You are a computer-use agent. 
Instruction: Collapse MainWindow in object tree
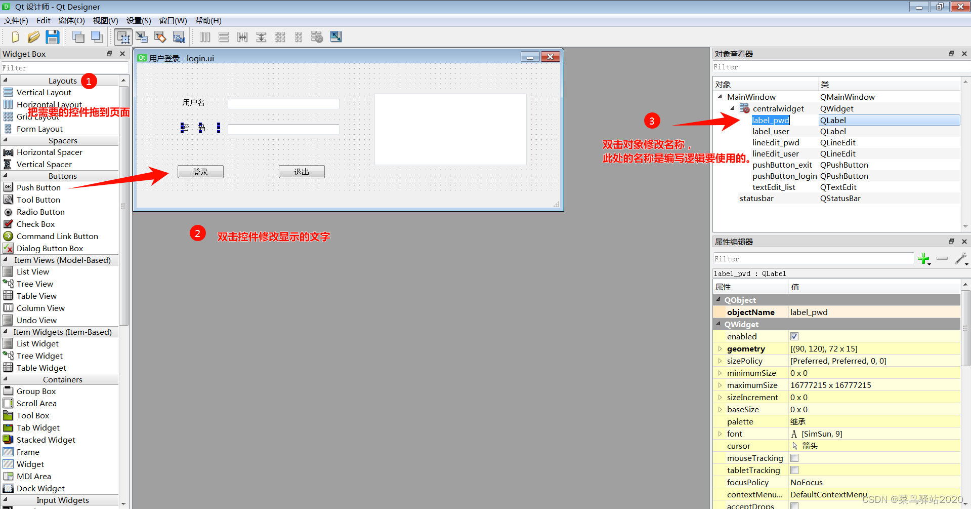720,97
